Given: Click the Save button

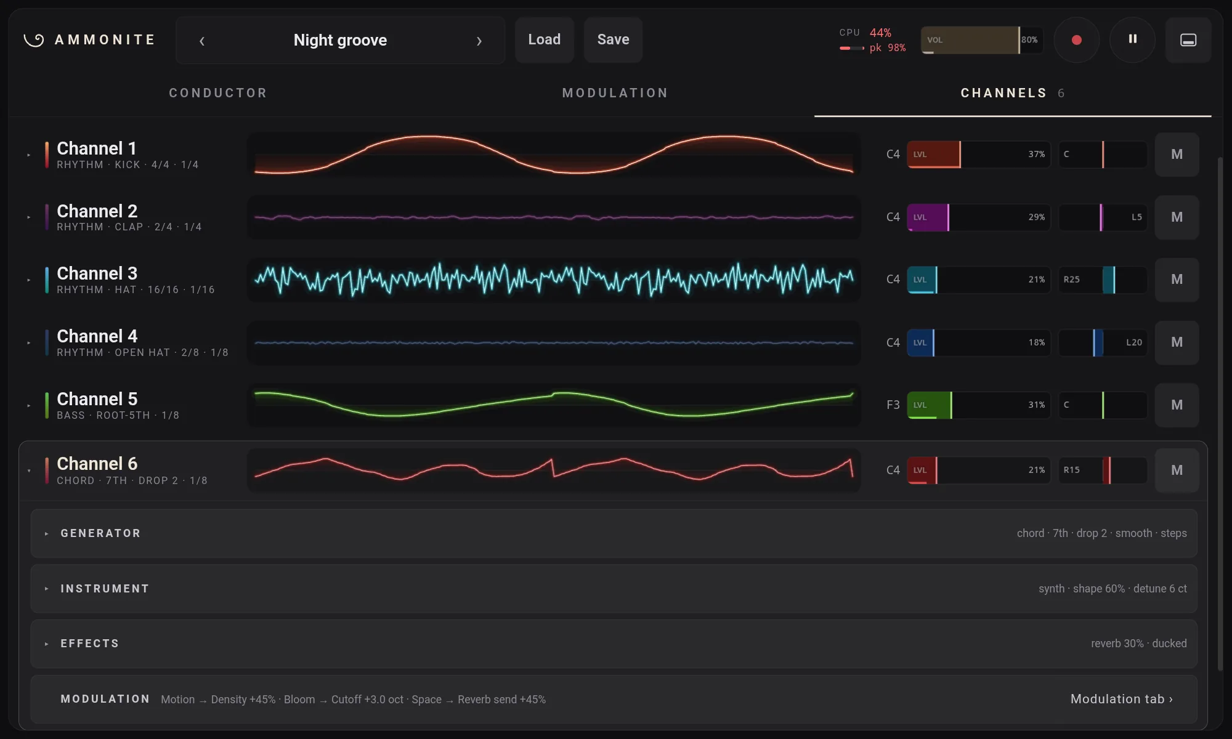Looking at the screenshot, I should (613, 40).
